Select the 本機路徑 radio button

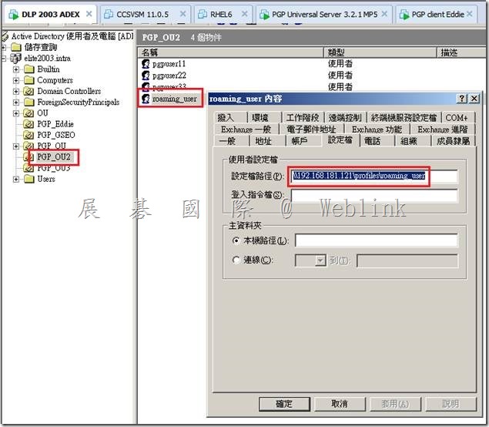click(235, 241)
